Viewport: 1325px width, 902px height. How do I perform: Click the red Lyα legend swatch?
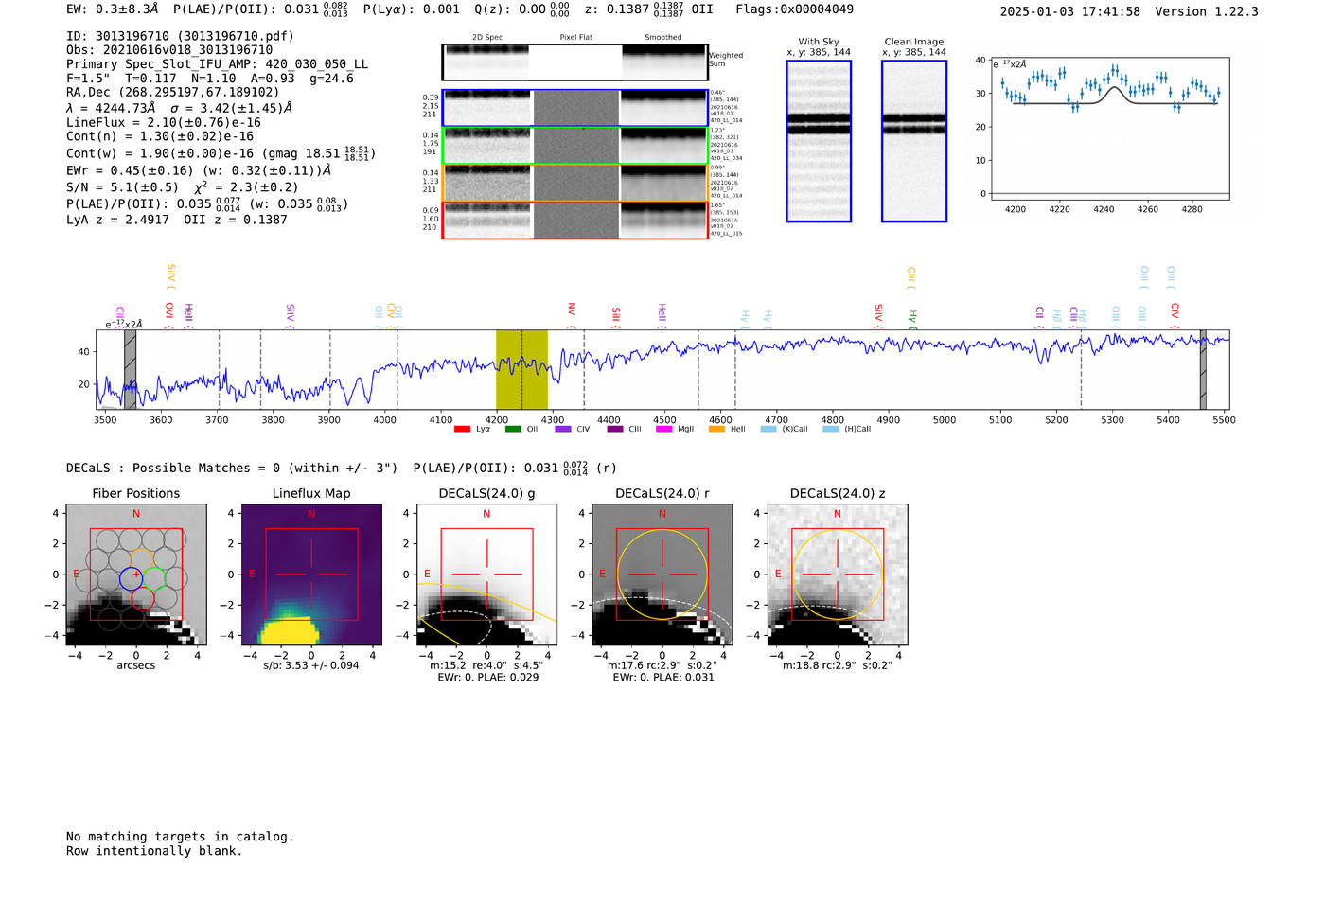click(462, 430)
